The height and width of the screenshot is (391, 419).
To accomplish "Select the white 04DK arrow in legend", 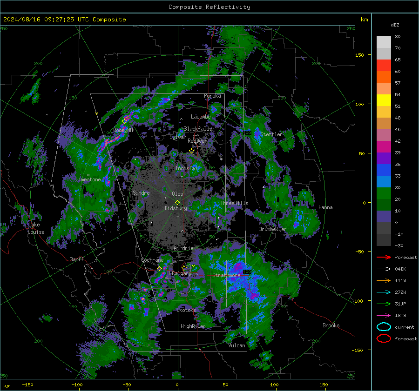I will click(384, 269).
